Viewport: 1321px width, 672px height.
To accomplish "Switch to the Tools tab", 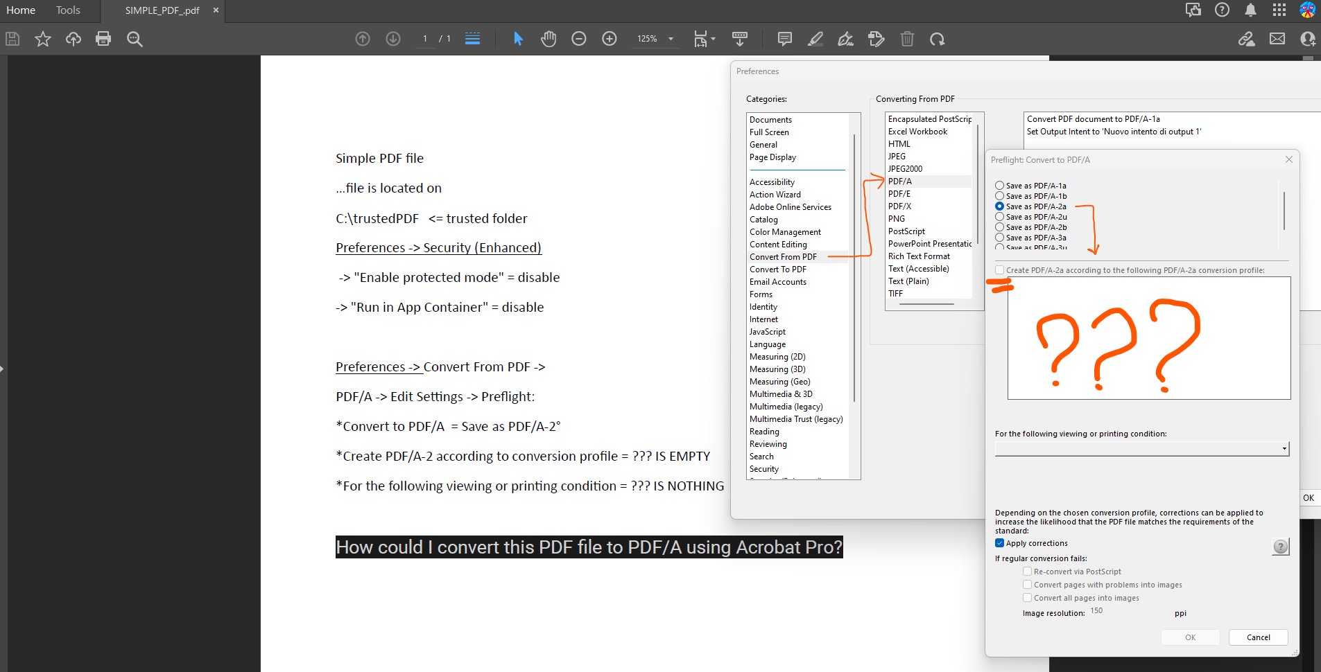I will point(67,10).
